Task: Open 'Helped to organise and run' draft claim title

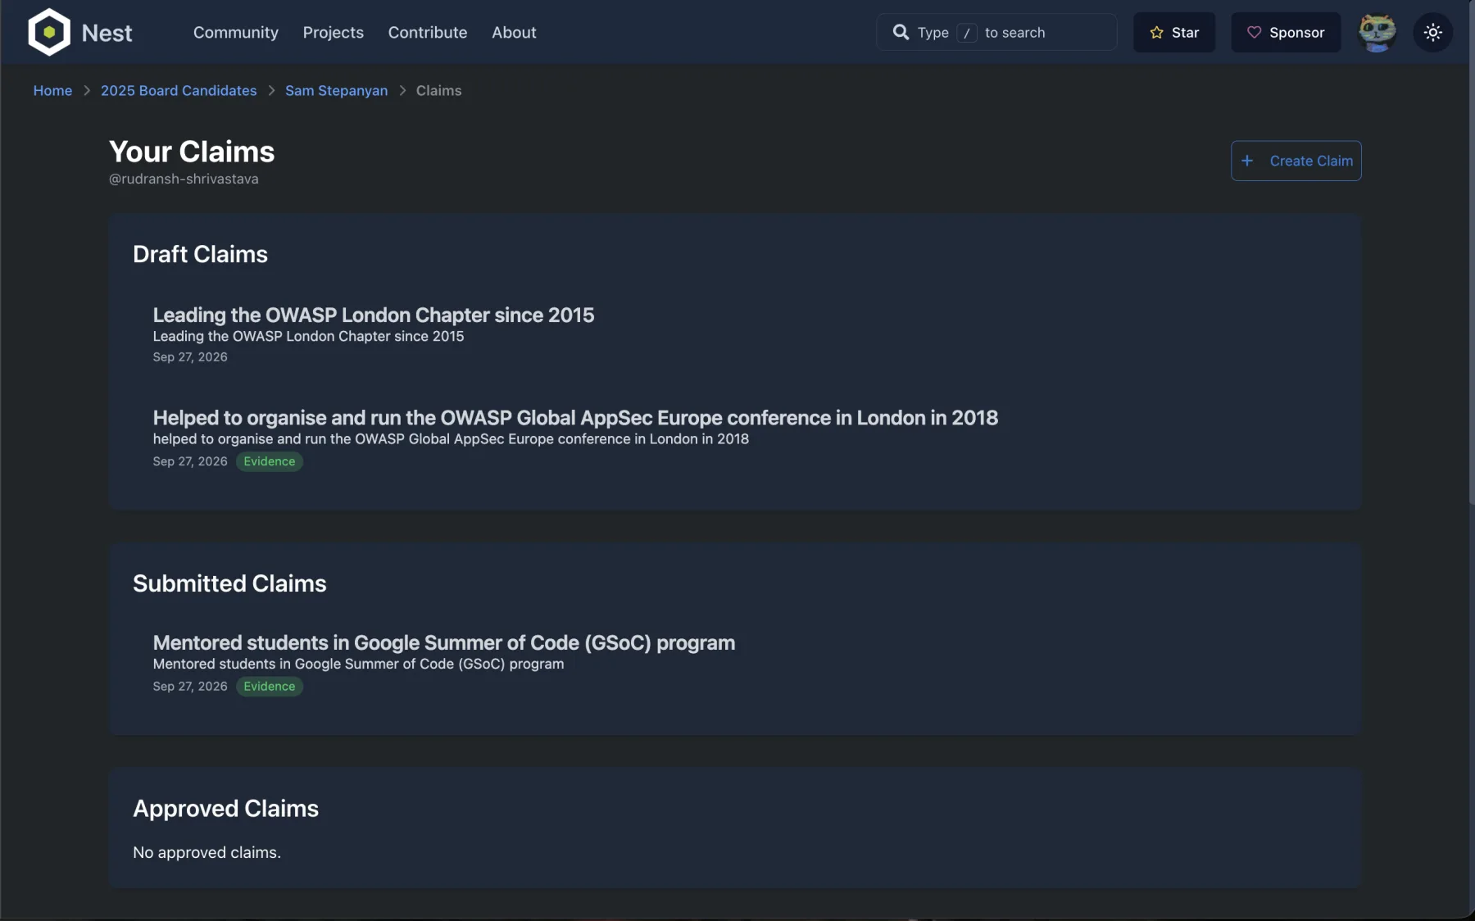Action: [x=575, y=418]
